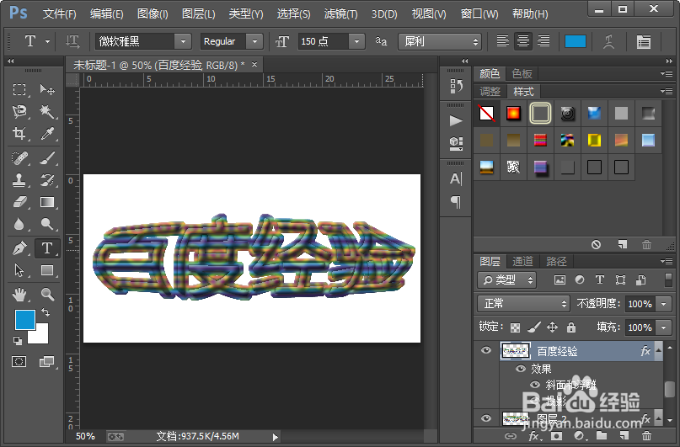This screenshot has height=447, width=680.
Task: Select the Magic Wand tool
Action: tap(47, 111)
